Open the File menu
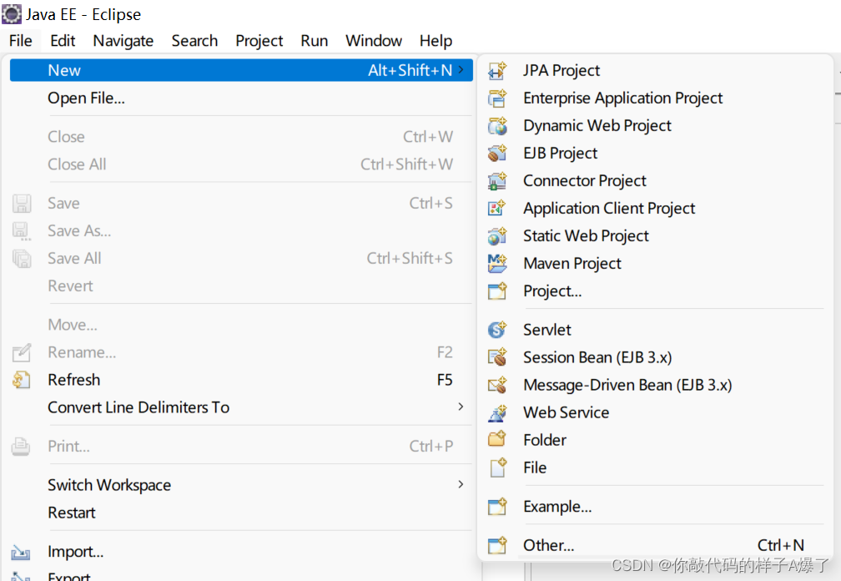Viewport: 841px width, 581px height. coord(21,41)
